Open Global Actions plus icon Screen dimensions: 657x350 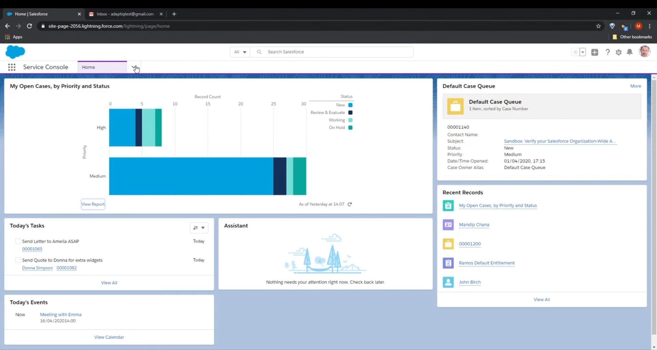coord(595,52)
